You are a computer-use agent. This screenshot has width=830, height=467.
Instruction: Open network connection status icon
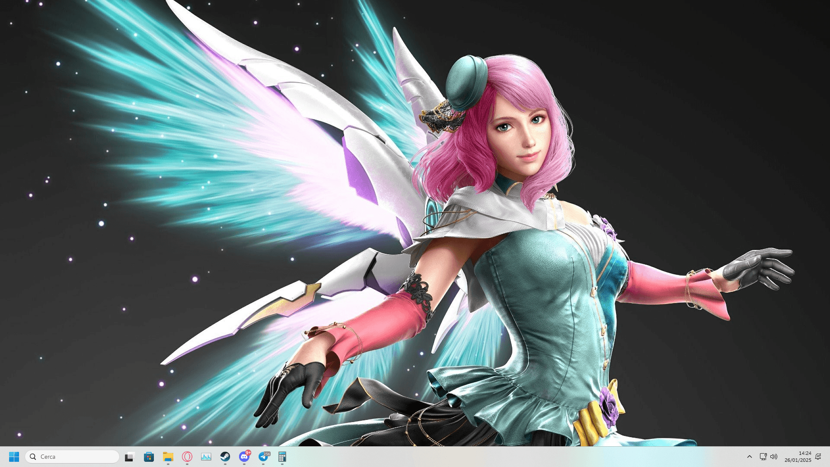pos(763,457)
